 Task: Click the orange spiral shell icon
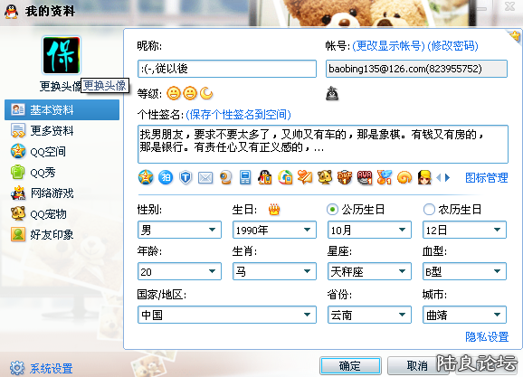(404, 178)
